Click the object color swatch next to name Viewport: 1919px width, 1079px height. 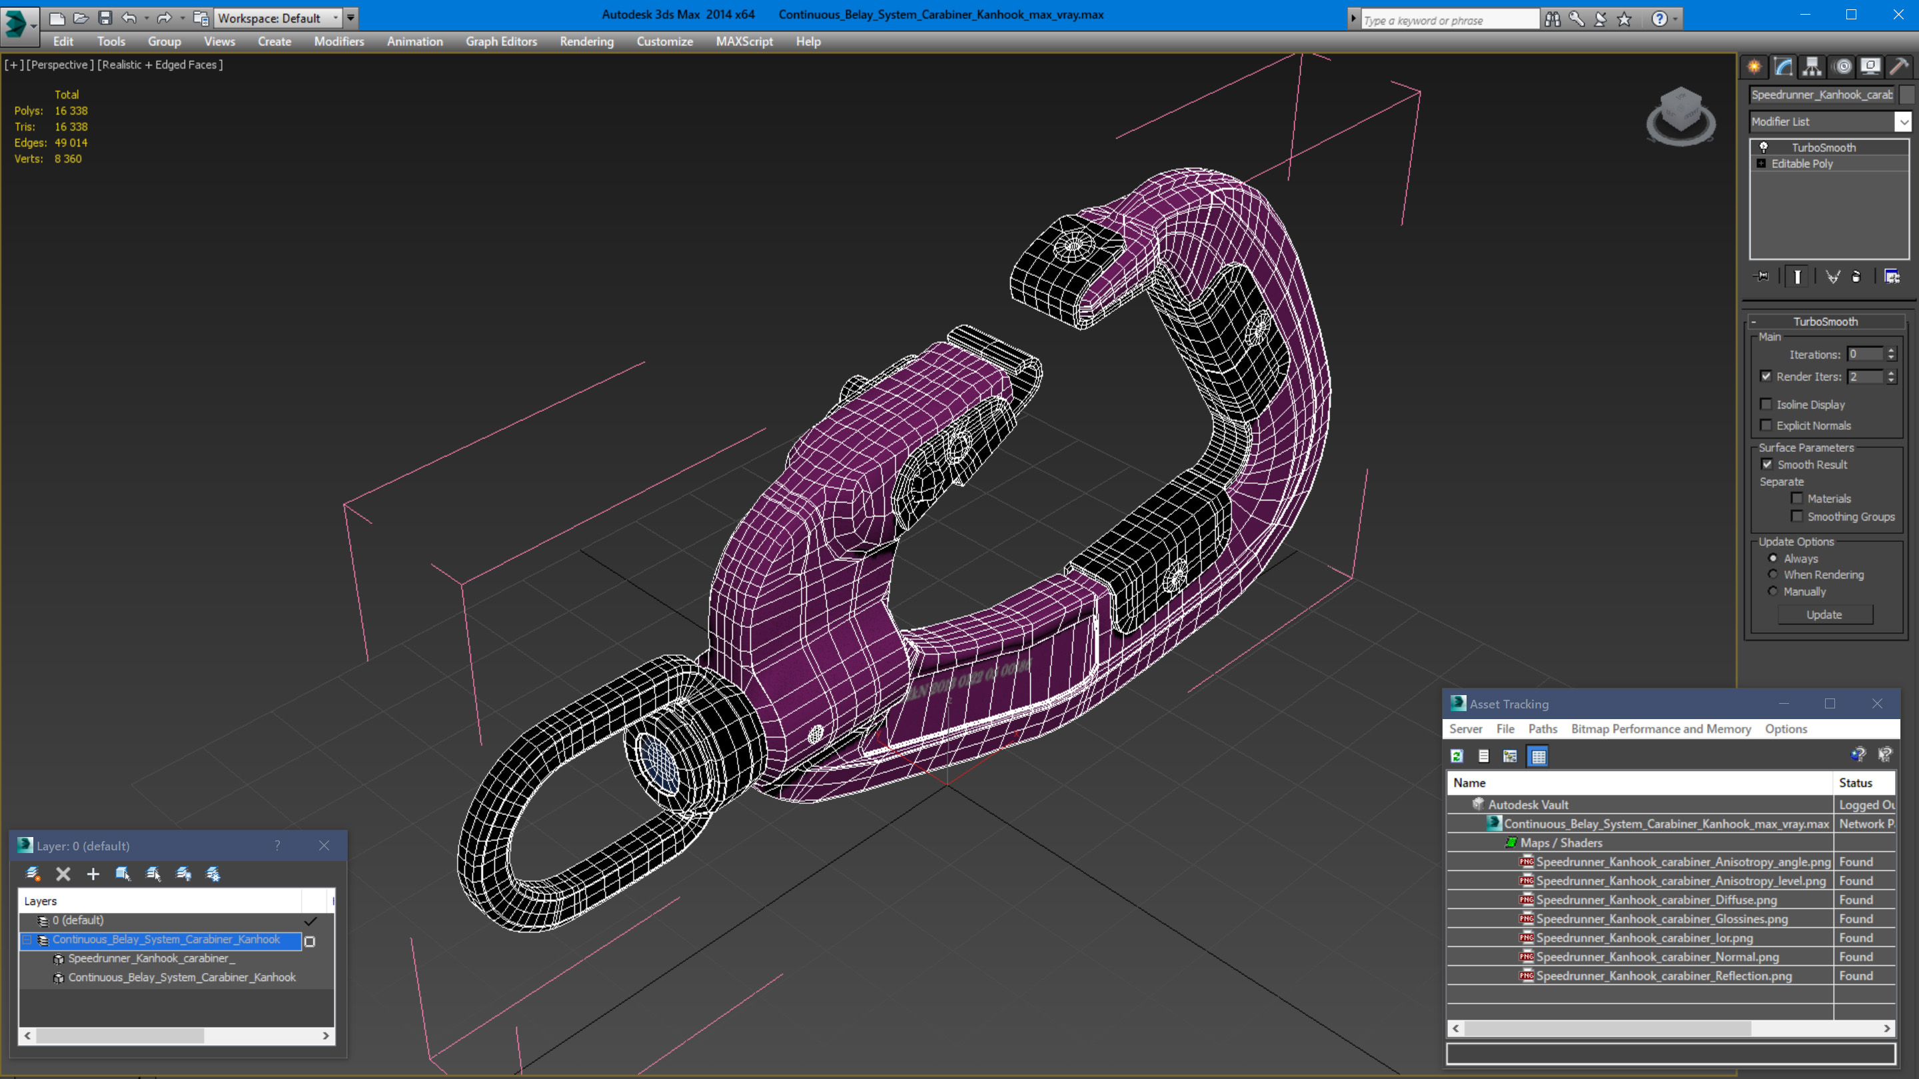[1907, 95]
